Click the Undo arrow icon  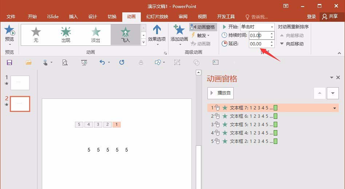click(x=102, y=63)
